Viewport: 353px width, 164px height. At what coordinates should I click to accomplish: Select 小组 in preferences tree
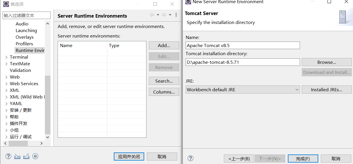click(14, 130)
